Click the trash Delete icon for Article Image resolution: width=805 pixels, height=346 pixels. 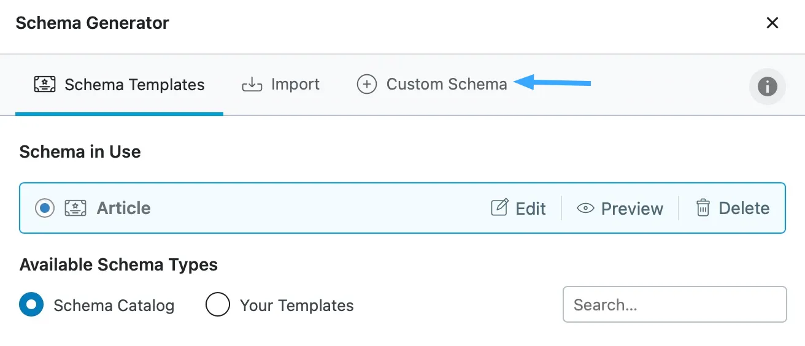pyautogui.click(x=703, y=208)
